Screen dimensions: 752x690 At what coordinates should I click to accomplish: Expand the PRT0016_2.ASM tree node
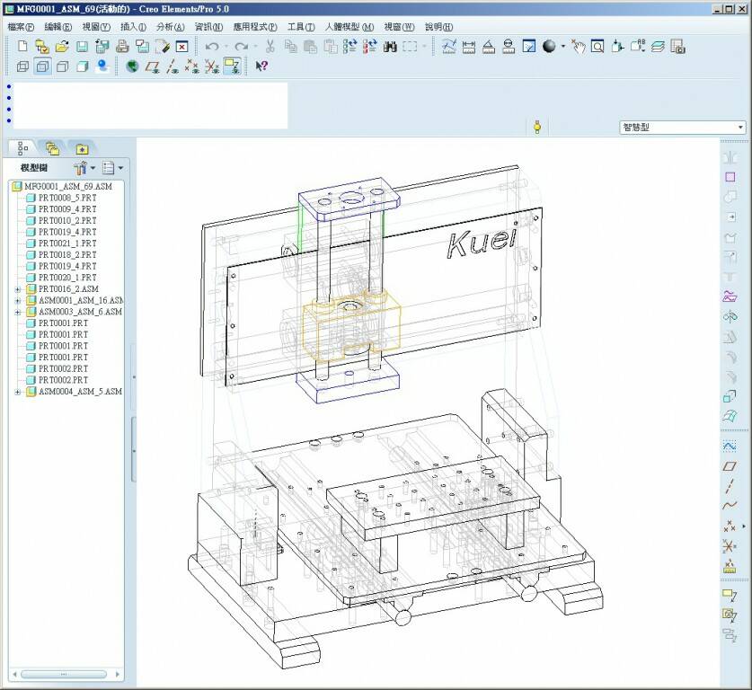[x=18, y=289]
